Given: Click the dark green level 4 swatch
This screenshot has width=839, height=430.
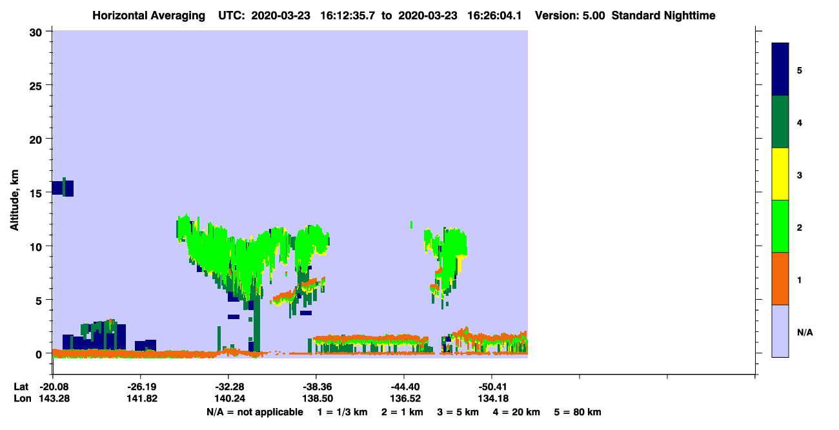Looking at the screenshot, I should pos(780,122).
